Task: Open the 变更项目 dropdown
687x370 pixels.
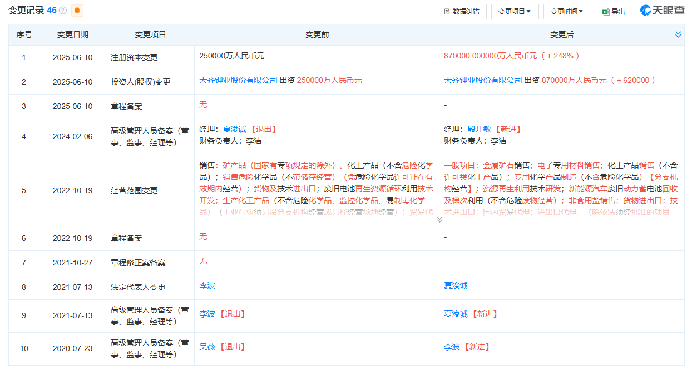Action: pyautogui.click(x=515, y=12)
